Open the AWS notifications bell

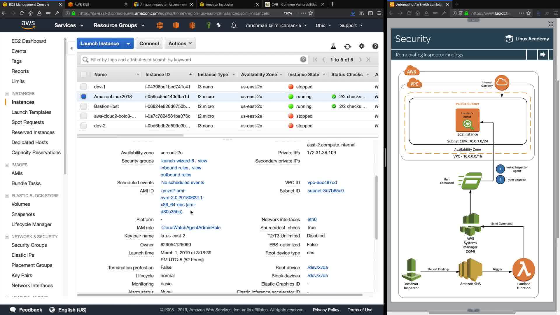pyautogui.click(x=234, y=25)
